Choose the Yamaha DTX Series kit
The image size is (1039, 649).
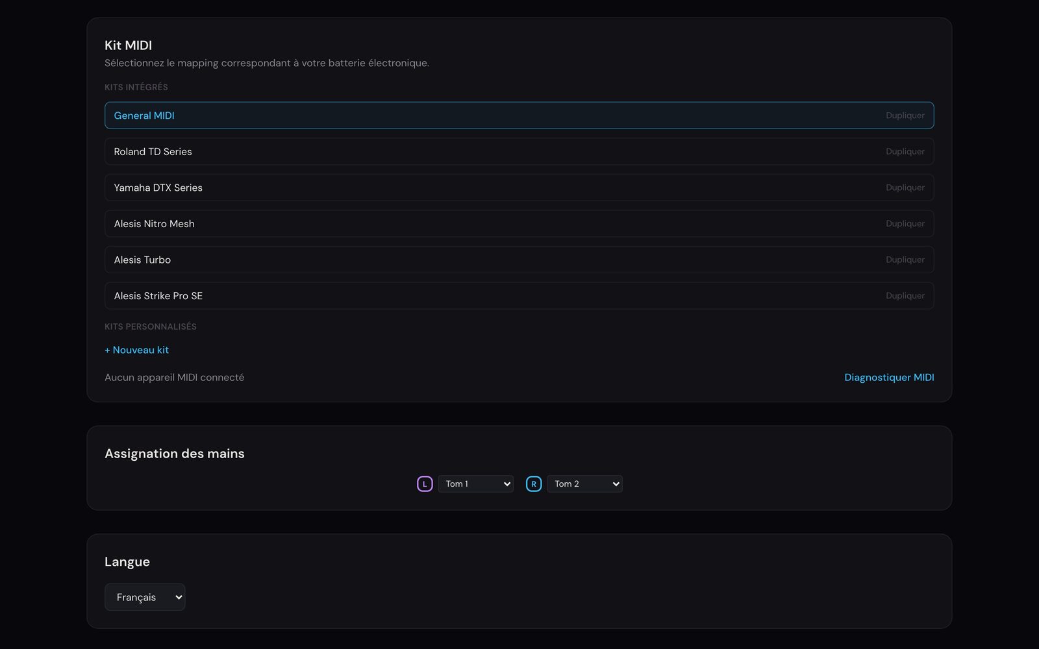pos(519,188)
